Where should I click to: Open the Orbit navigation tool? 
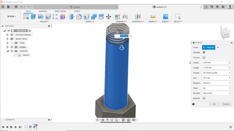(x=97, y=120)
